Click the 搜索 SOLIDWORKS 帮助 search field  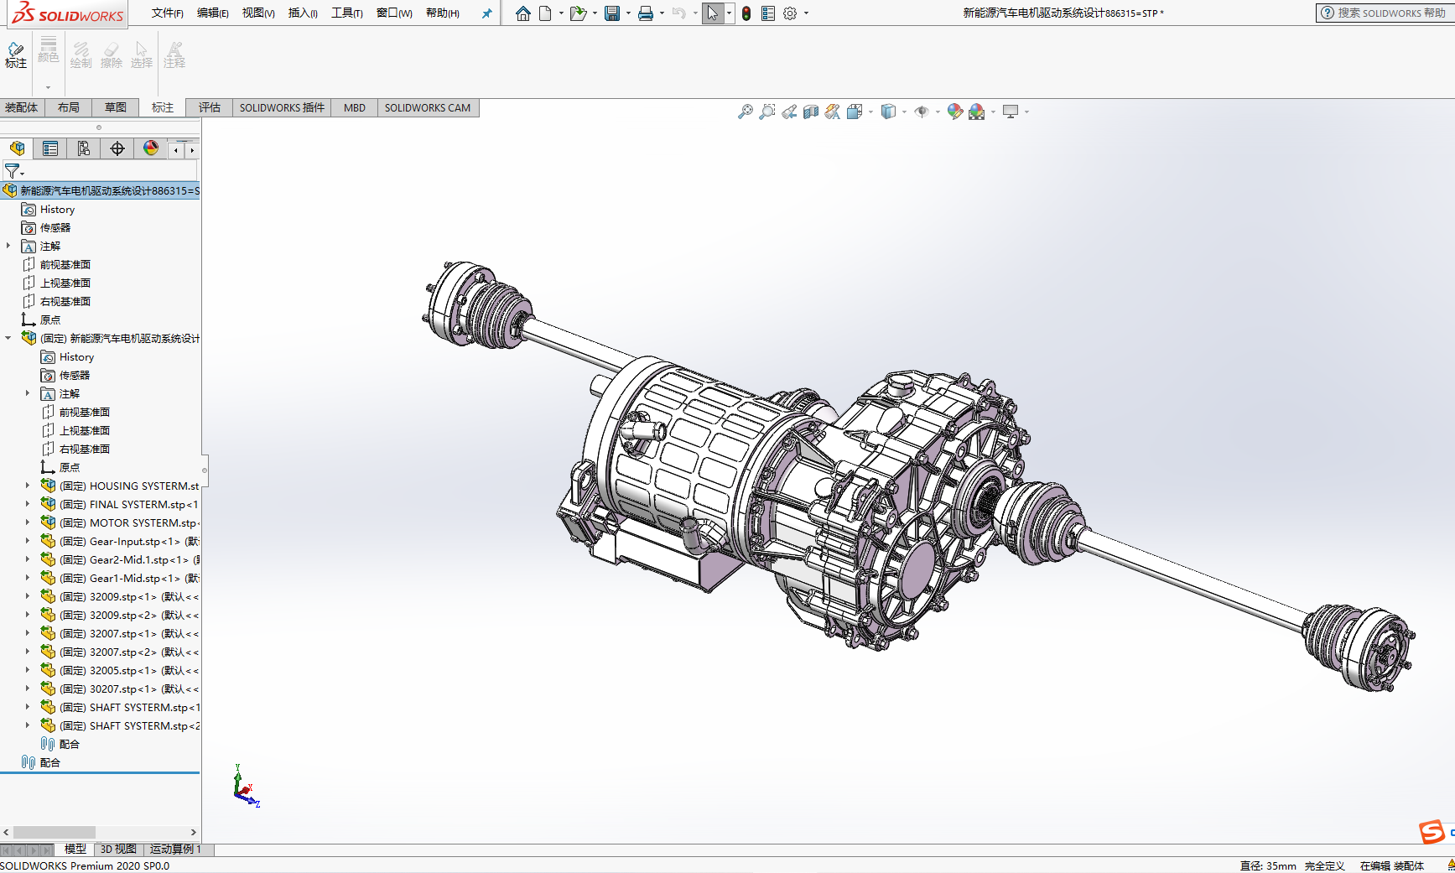pyautogui.click(x=1385, y=13)
